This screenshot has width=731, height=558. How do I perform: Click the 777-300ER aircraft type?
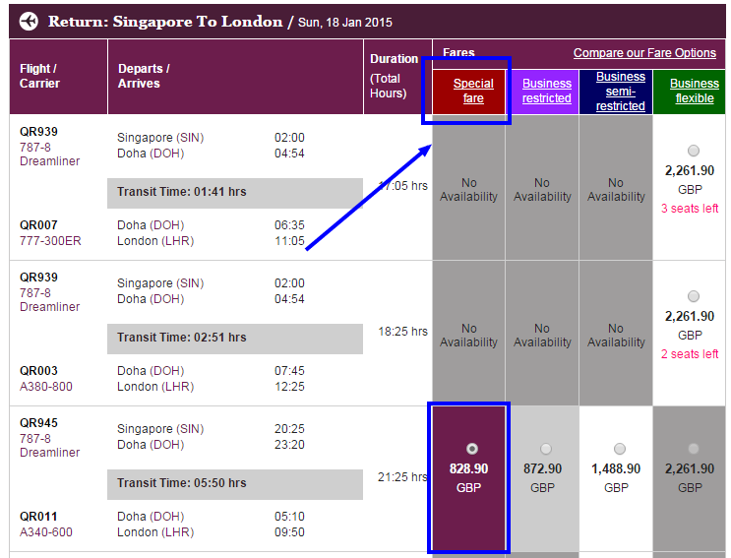50,241
